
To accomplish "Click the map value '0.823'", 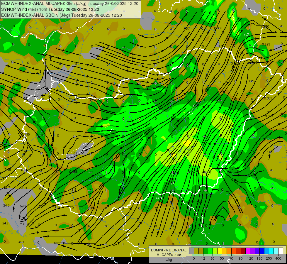I will [x=266, y=44].
